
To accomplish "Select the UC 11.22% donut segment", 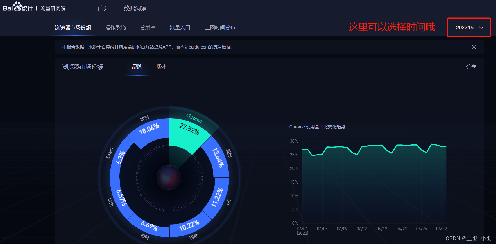I will pos(217,198).
